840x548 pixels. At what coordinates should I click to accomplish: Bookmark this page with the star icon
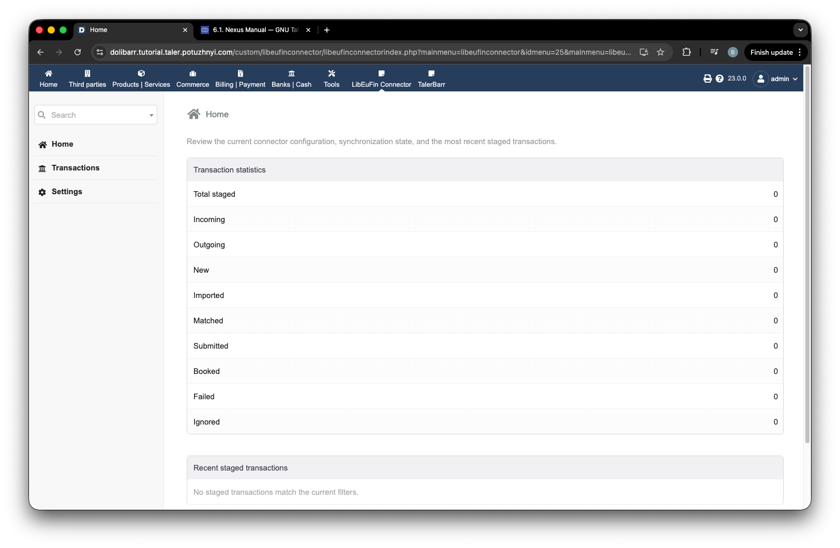(661, 52)
